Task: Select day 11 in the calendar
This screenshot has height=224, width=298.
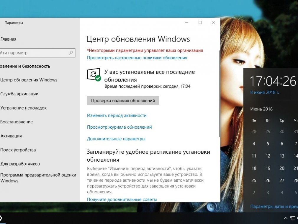Action: pos(254,156)
